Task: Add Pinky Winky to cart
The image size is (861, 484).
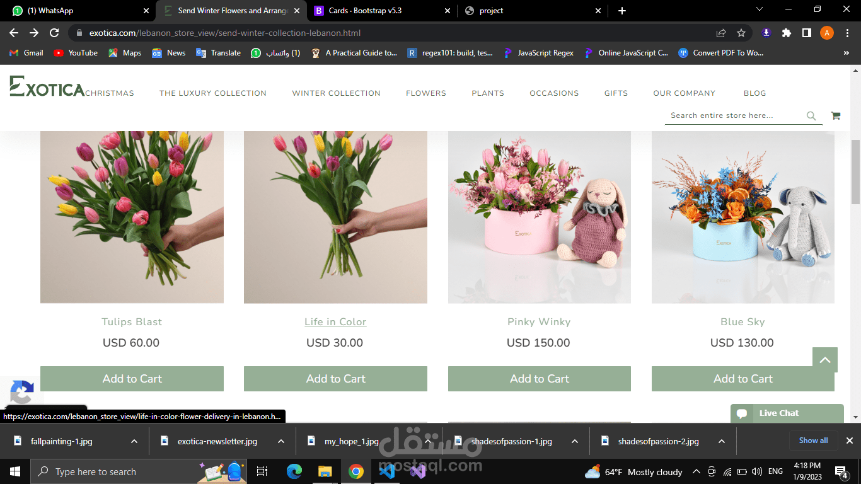Action: [x=539, y=378]
